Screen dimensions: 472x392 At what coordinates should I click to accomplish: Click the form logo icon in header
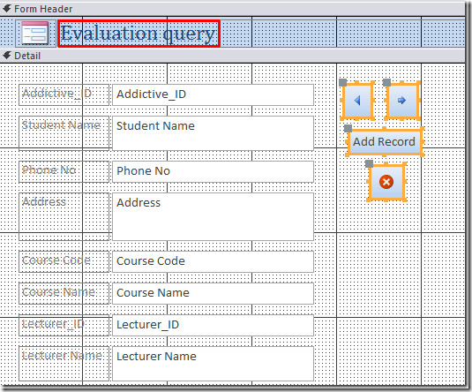tap(35, 33)
